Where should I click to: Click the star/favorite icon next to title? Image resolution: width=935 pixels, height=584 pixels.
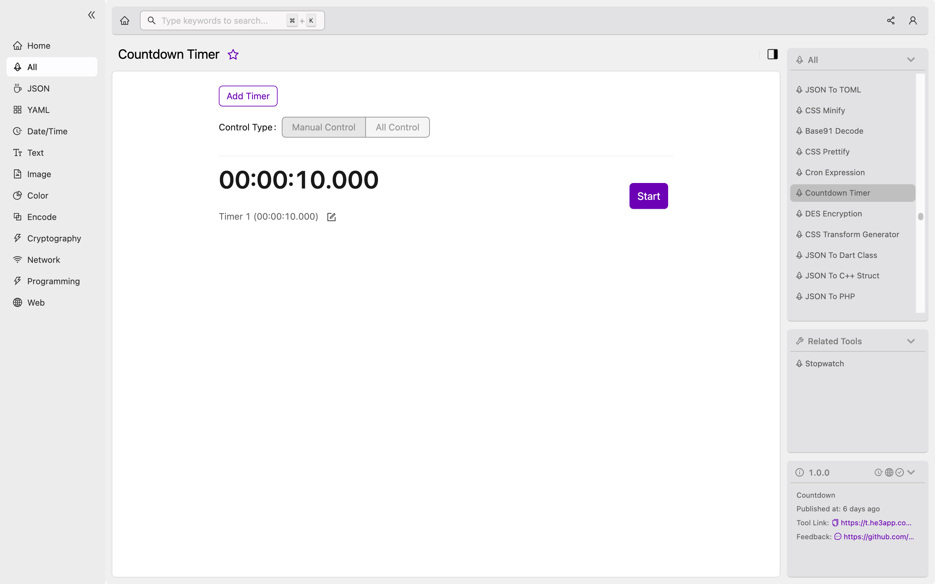pyautogui.click(x=233, y=55)
